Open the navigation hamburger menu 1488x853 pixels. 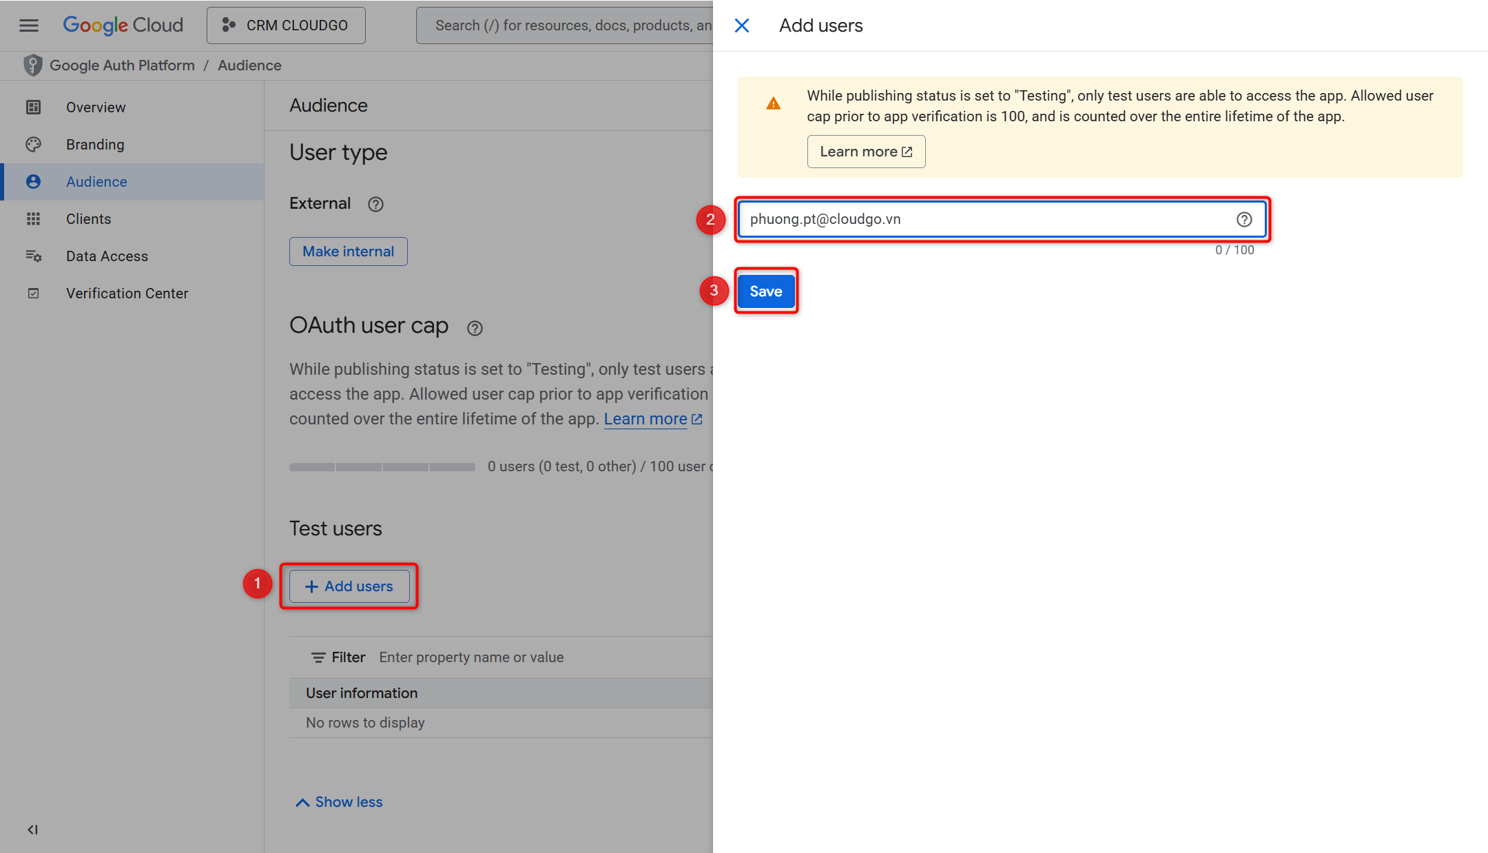click(28, 25)
